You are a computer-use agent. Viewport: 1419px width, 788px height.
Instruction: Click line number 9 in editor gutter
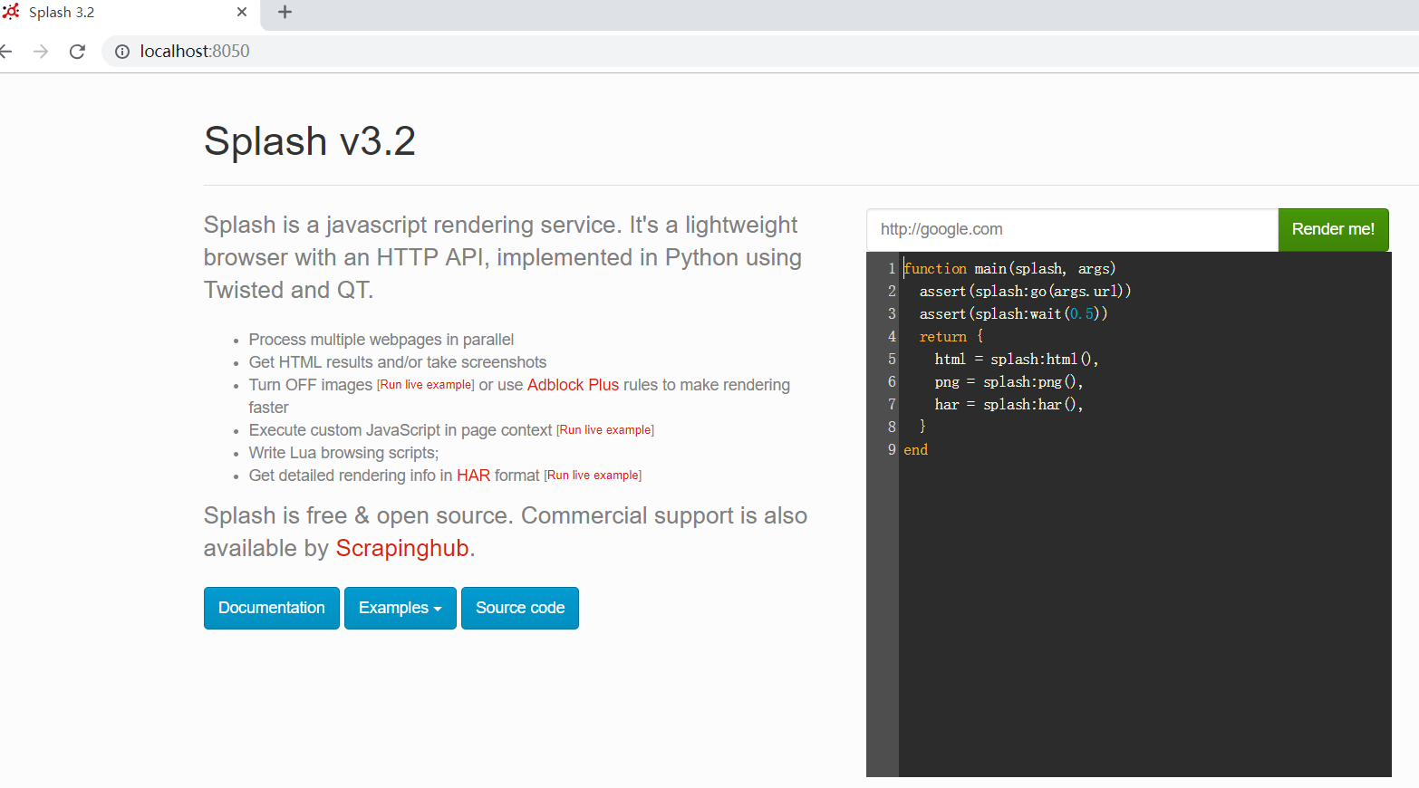(x=892, y=450)
